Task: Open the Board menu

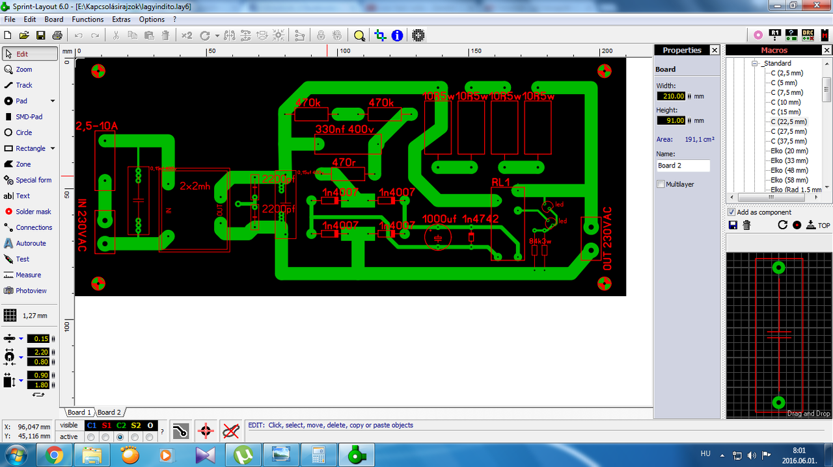Action: (54, 19)
